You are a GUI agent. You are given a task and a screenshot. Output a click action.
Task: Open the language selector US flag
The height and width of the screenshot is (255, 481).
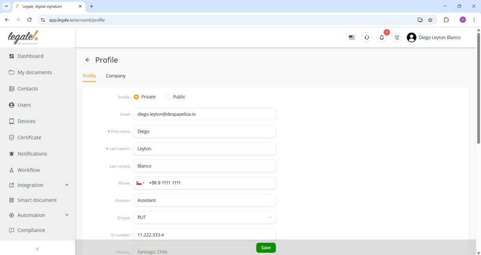coord(352,38)
